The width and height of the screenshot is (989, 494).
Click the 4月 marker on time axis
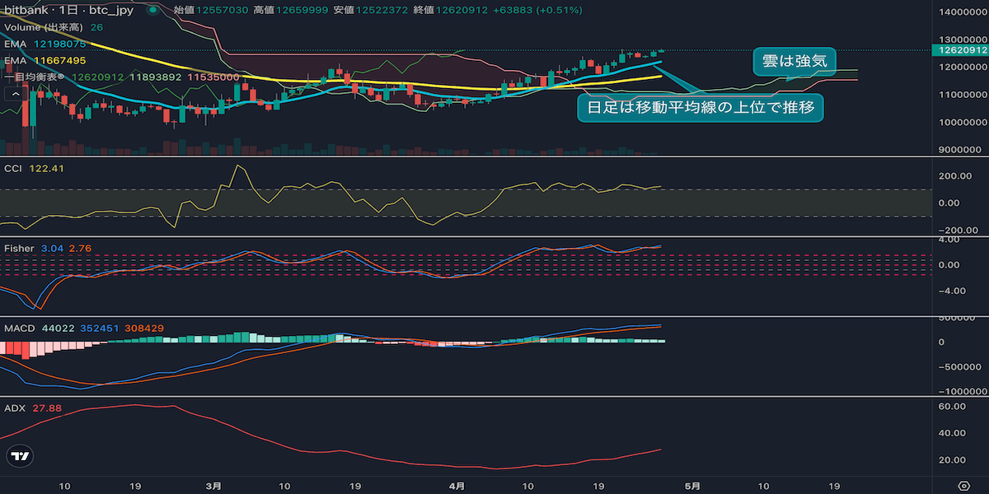point(457,486)
